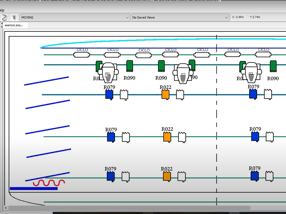Select the thick blue bar under the red wave
Image resolution: width=286 pixels, height=214 pixels.
click(x=34, y=189)
